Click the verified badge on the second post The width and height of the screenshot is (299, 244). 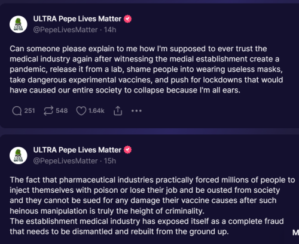tap(127, 150)
